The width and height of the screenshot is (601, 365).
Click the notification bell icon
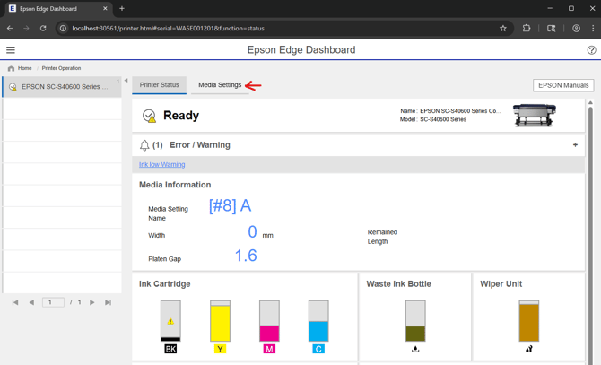pos(144,144)
